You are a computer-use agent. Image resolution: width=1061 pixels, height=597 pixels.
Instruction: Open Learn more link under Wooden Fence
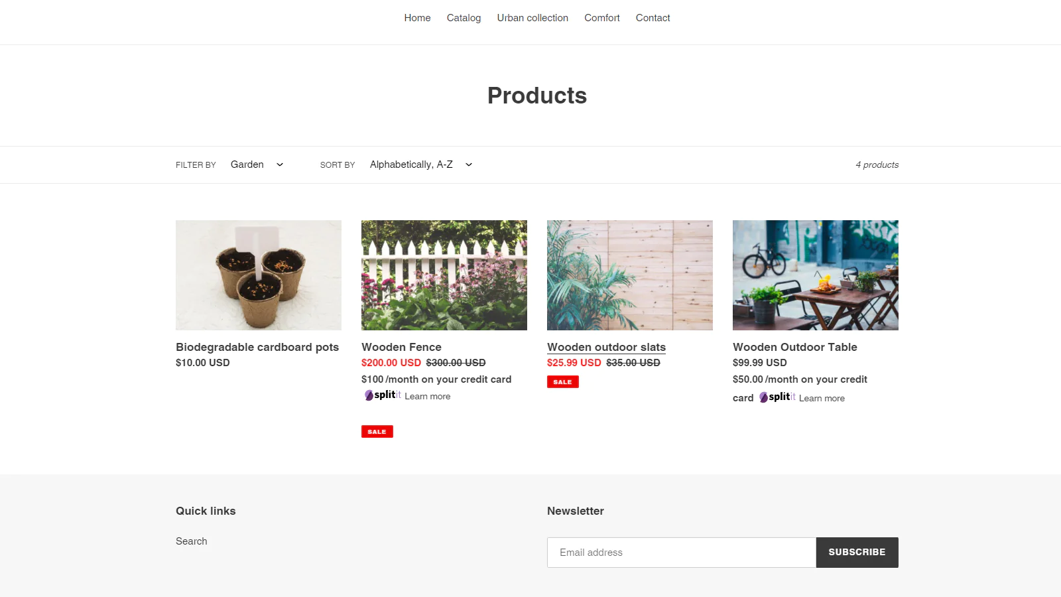428,396
